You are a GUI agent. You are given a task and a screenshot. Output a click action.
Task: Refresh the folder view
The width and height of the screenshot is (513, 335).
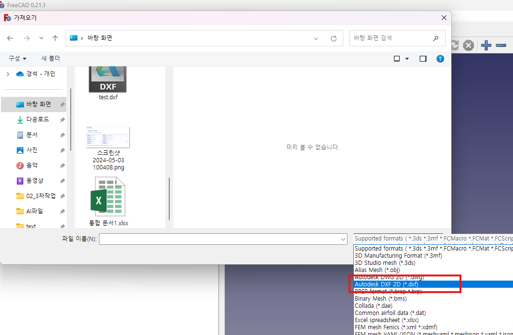click(x=333, y=39)
